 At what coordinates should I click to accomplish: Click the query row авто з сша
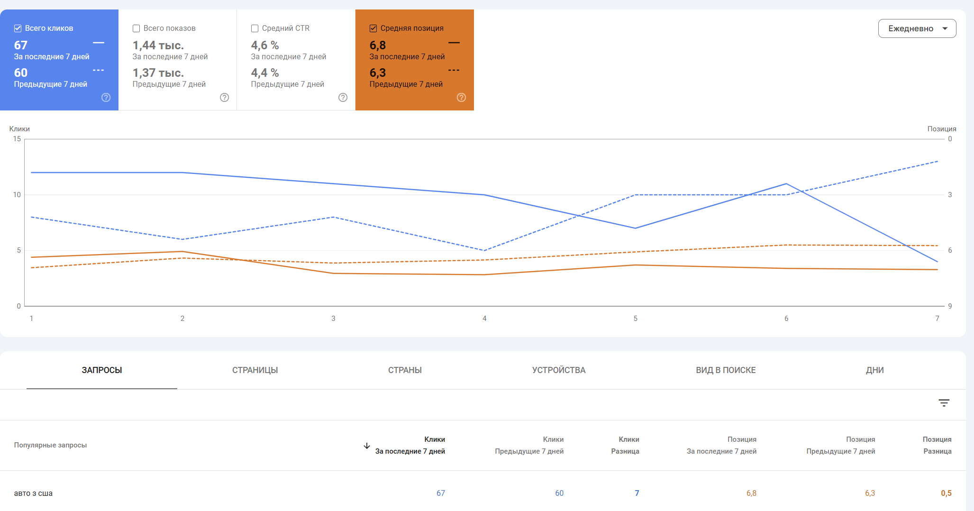click(x=33, y=493)
